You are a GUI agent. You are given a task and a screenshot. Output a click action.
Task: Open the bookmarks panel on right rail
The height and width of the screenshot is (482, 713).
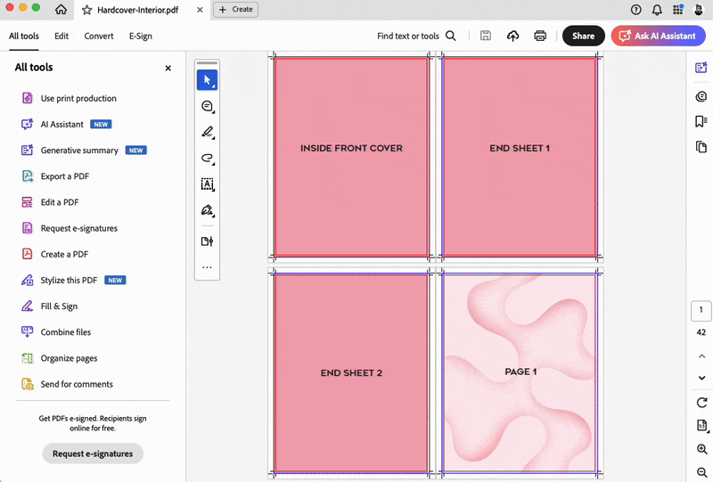point(701,121)
